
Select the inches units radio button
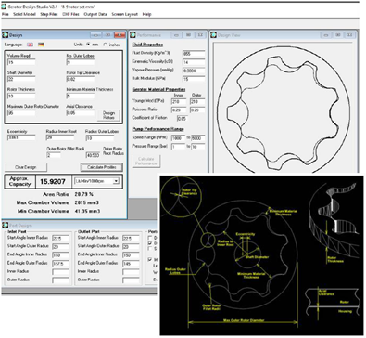pyautogui.click(x=106, y=45)
